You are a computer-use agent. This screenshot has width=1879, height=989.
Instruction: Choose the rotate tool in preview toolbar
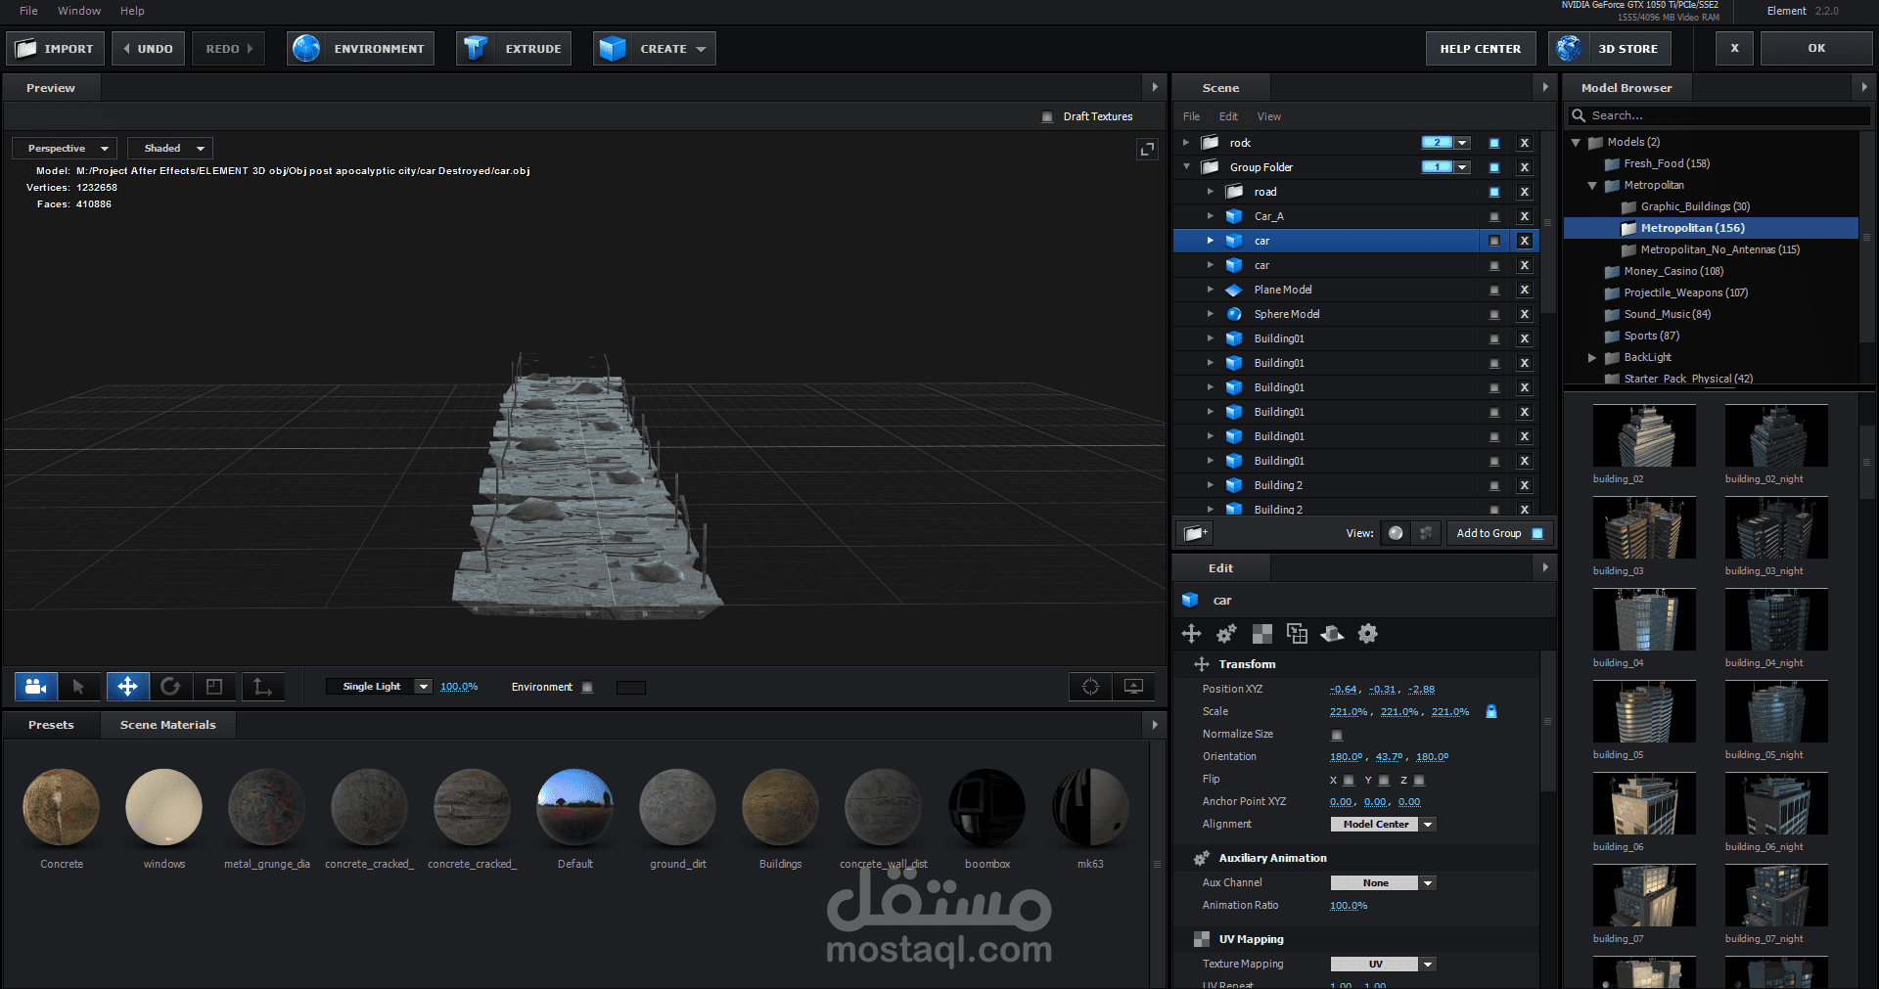click(170, 687)
